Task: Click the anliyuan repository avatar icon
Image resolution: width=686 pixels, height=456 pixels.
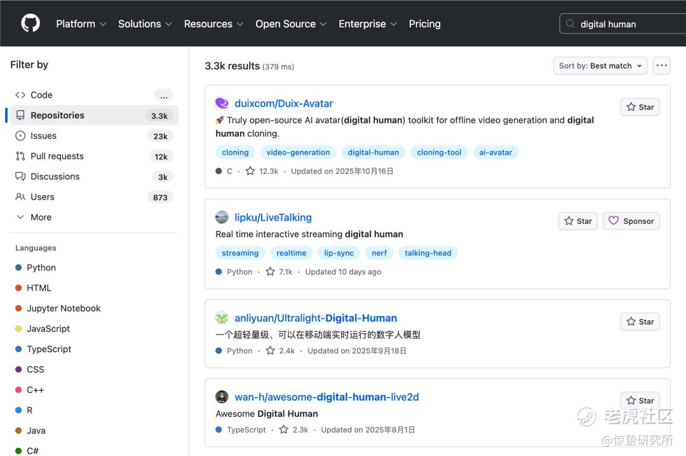Action: click(x=222, y=318)
